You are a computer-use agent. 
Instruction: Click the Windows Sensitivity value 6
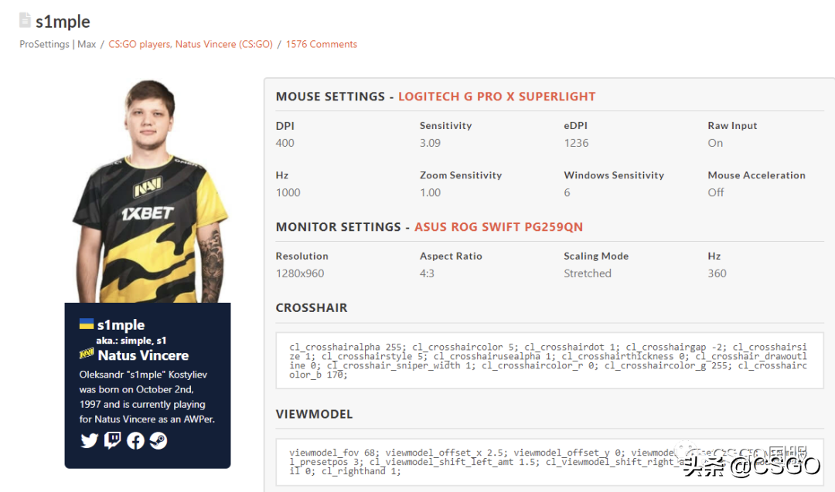(x=567, y=192)
